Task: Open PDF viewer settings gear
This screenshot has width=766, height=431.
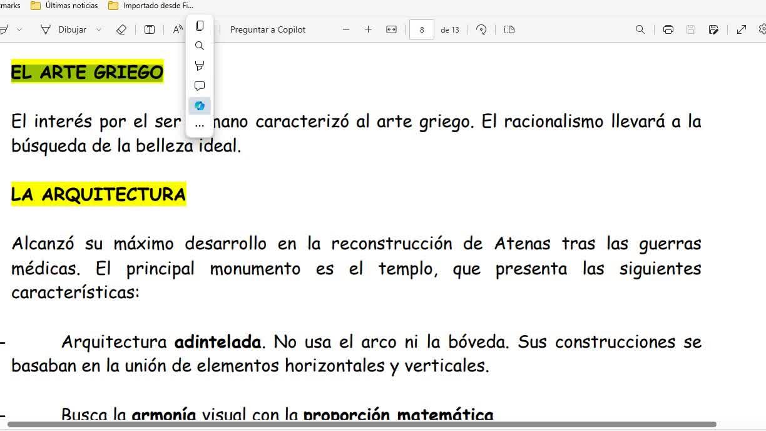Action: (x=762, y=29)
